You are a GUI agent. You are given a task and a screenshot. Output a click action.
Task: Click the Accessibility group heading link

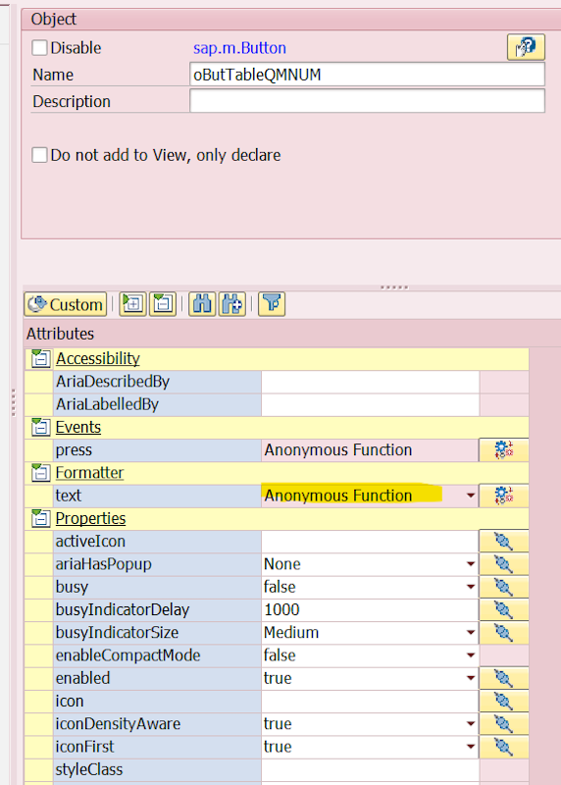(98, 358)
